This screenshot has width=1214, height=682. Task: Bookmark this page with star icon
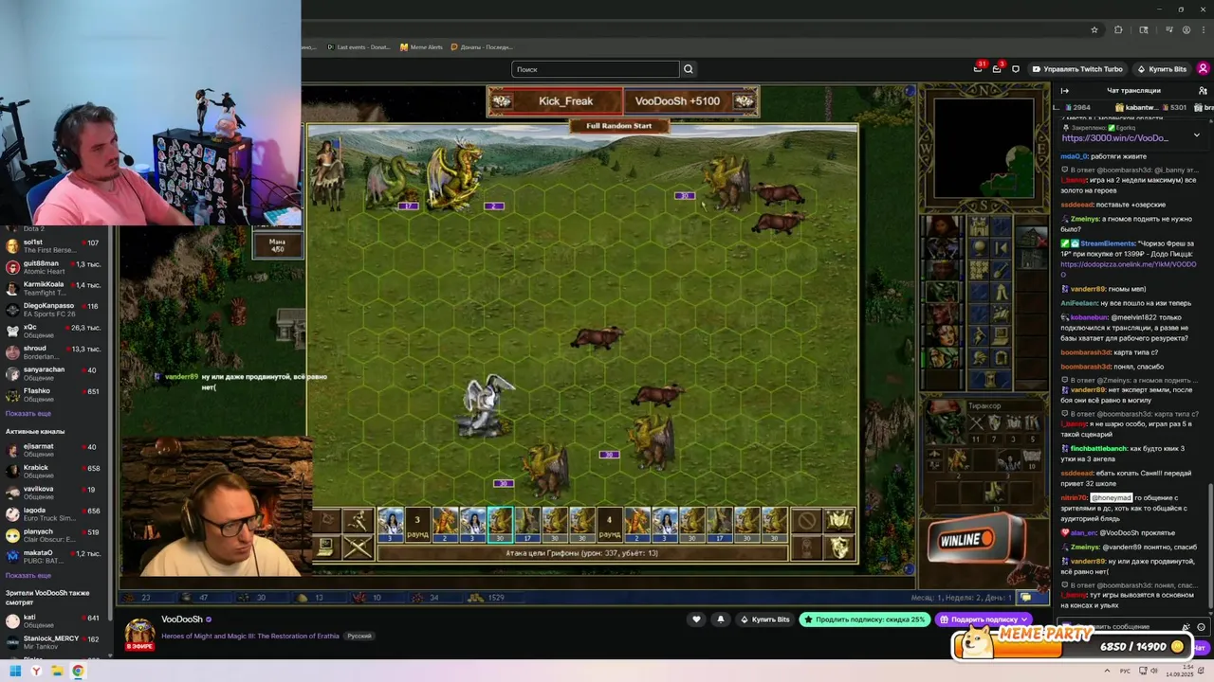(1094, 30)
